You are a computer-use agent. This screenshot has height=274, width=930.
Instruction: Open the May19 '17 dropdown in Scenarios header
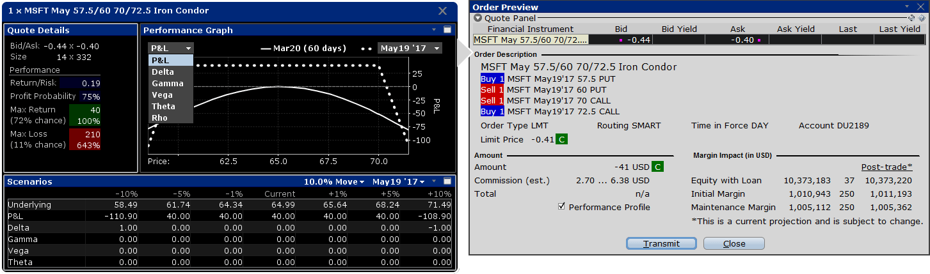pyautogui.click(x=399, y=181)
